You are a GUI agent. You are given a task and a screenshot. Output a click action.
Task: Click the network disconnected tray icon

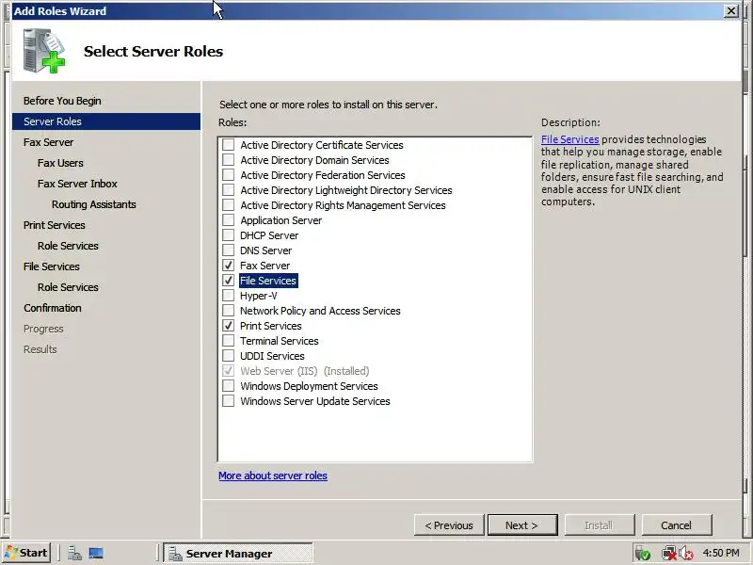coord(669,554)
